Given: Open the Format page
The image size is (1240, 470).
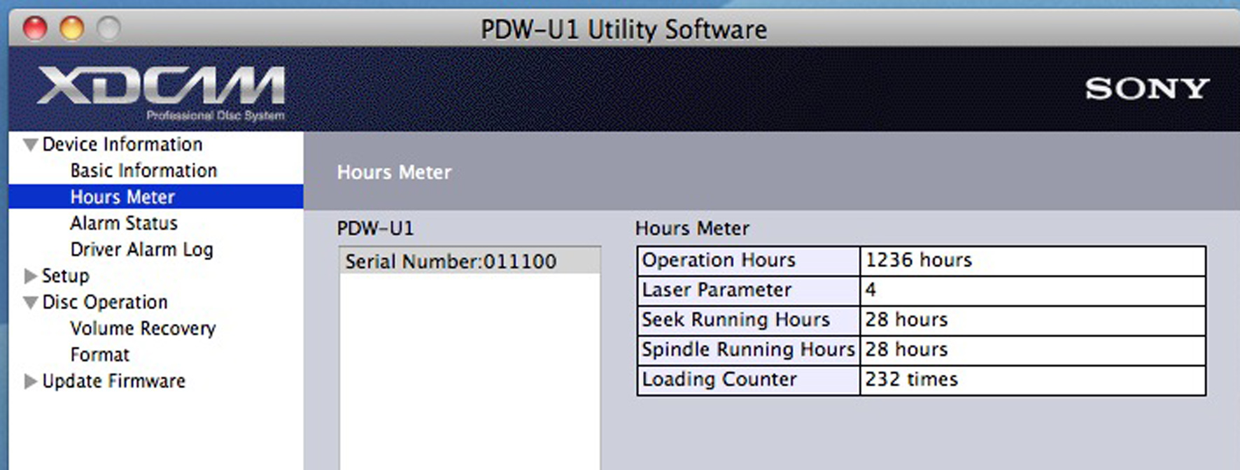Looking at the screenshot, I should (99, 355).
